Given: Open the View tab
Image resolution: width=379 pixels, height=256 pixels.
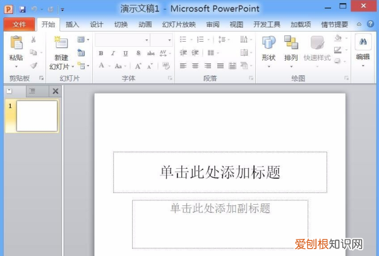Looking at the screenshot, I should (x=236, y=25).
